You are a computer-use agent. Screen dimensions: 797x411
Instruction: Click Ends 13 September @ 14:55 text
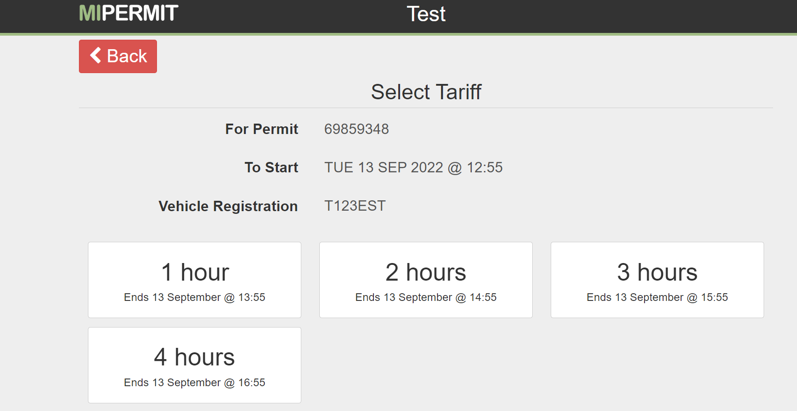pyautogui.click(x=426, y=297)
